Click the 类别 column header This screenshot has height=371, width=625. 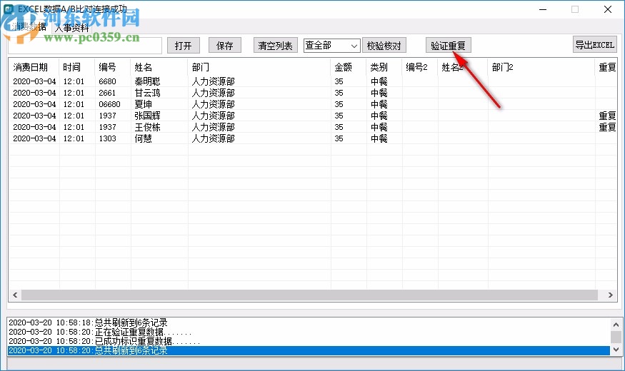click(x=384, y=67)
